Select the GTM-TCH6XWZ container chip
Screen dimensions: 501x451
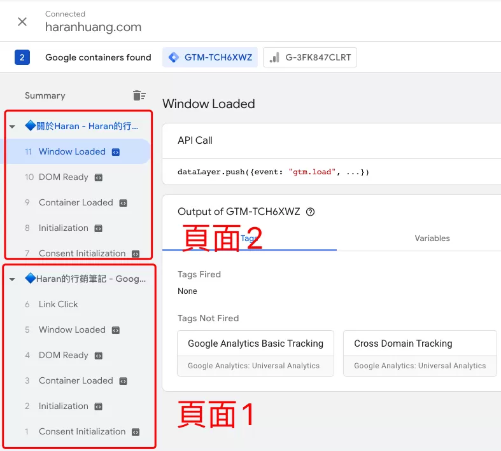[210, 57]
